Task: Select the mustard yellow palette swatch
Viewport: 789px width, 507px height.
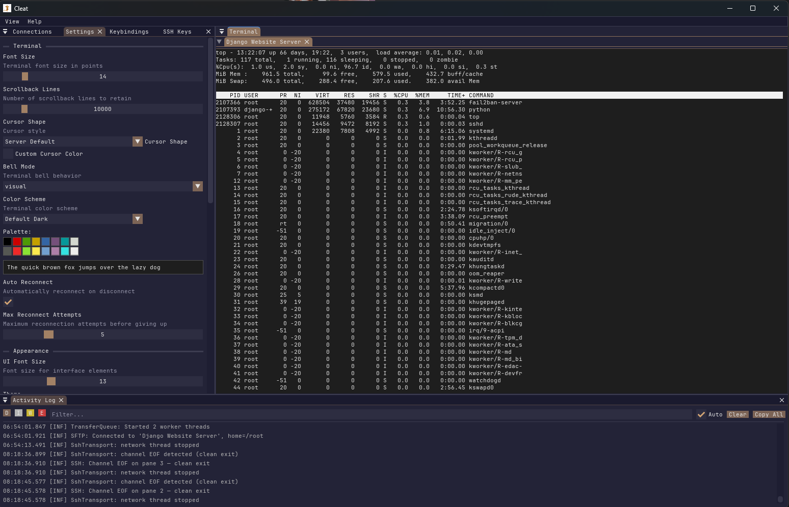Action: coord(36,241)
